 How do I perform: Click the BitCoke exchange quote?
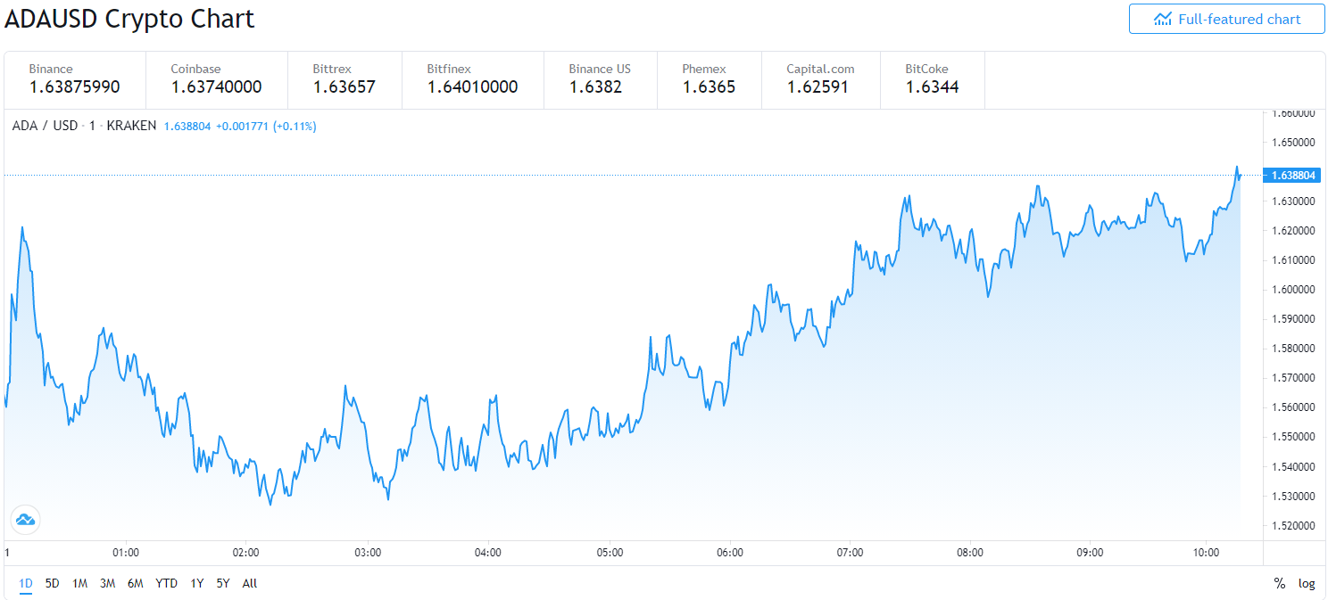(932, 78)
